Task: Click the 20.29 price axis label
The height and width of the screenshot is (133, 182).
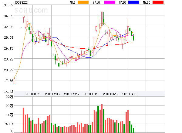Action: 8,70
